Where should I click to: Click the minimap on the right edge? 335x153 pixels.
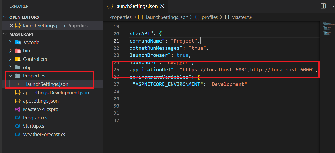(328, 29)
